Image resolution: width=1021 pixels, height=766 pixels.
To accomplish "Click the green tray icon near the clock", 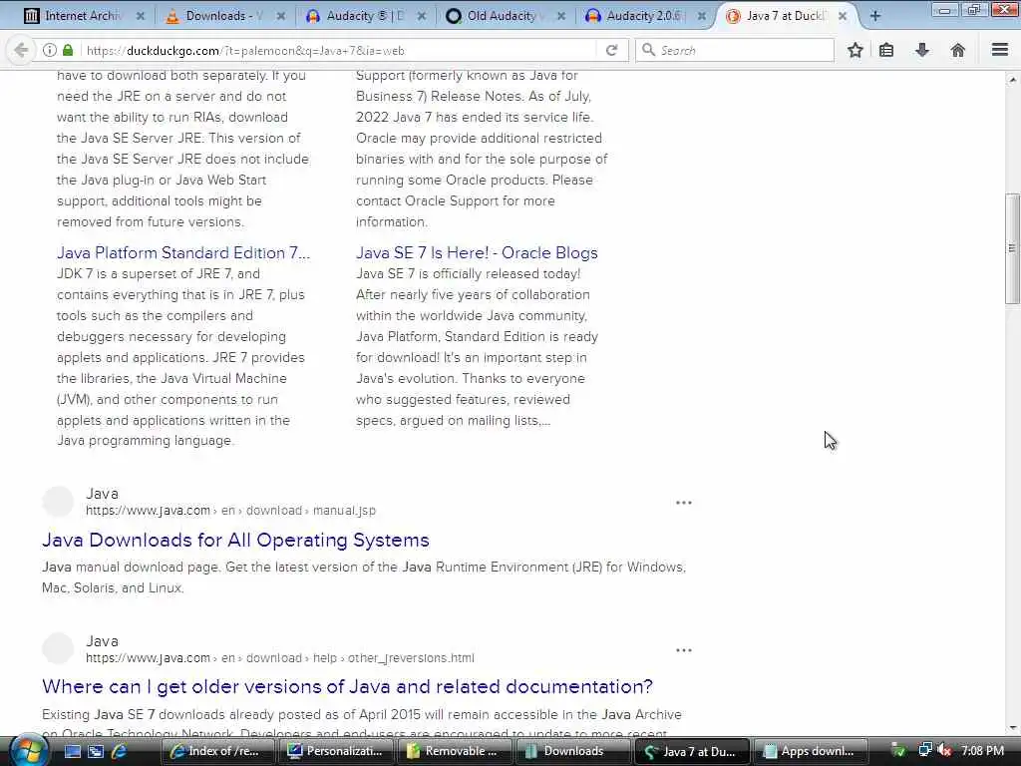I will tap(898, 750).
